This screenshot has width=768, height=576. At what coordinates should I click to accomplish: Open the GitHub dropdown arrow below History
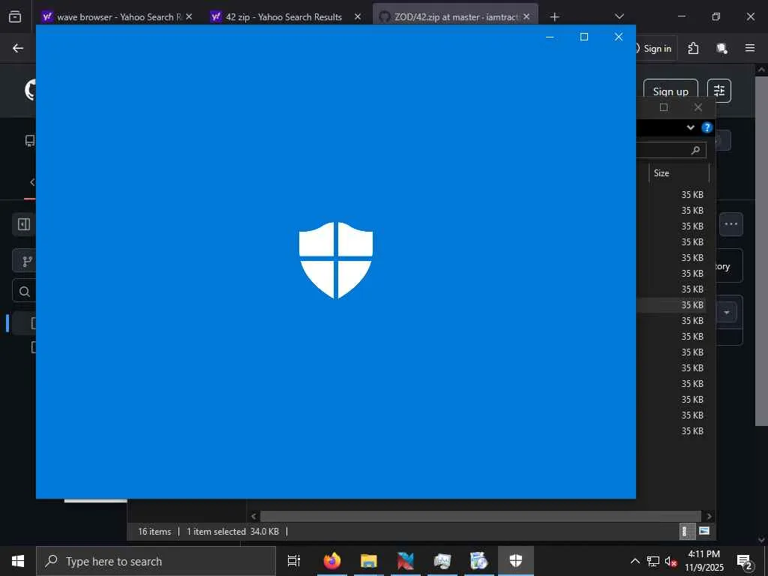727,313
